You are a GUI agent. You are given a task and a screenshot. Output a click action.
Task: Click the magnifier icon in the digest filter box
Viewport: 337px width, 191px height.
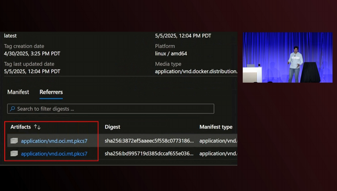click(x=13, y=109)
